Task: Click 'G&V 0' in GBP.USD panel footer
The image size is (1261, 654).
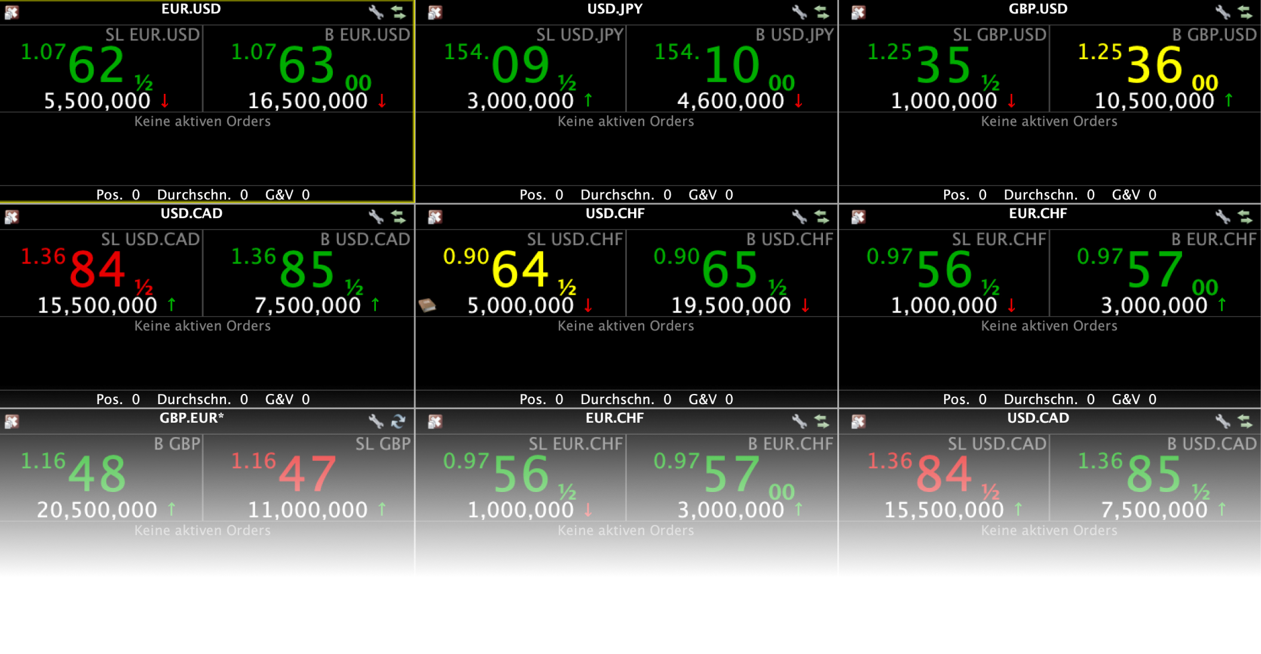Action: (x=1134, y=195)
